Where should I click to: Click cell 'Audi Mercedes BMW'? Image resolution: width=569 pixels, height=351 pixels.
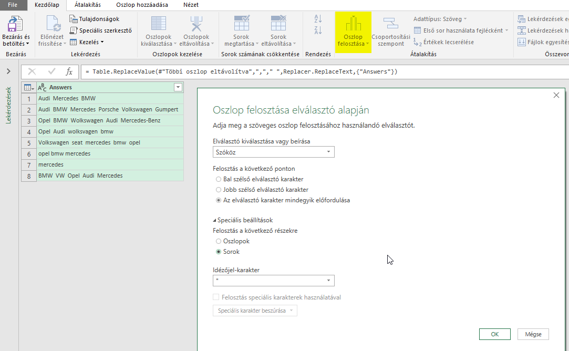pos(110,99)
